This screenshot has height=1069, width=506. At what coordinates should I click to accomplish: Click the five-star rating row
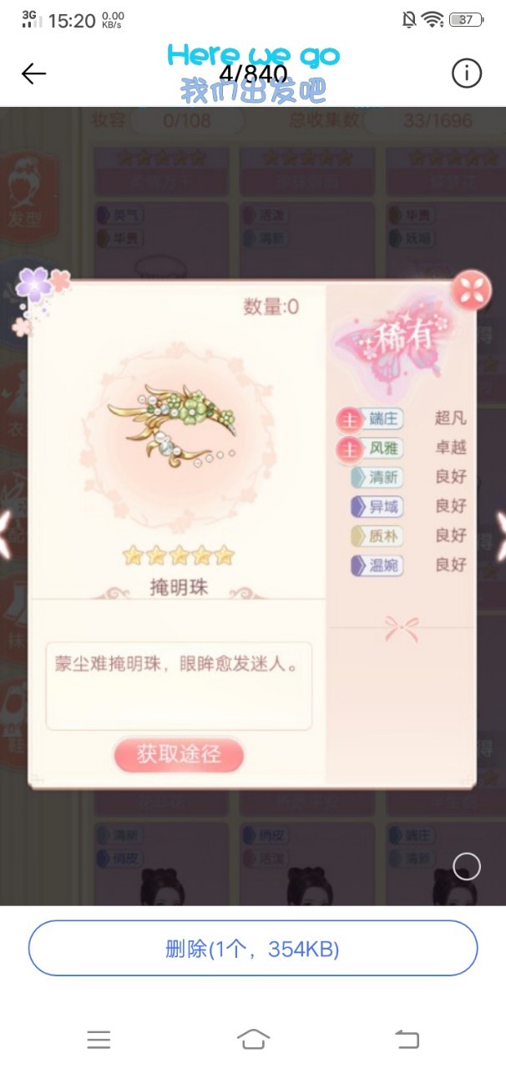point(178,555)
